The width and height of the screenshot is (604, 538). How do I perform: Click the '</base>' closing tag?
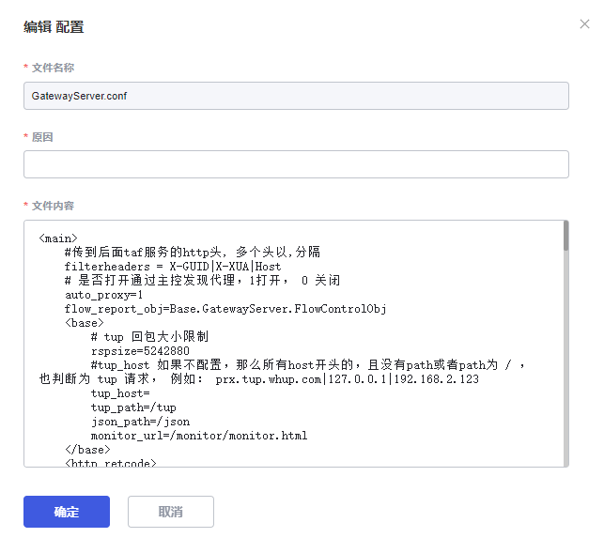point(87,450)
